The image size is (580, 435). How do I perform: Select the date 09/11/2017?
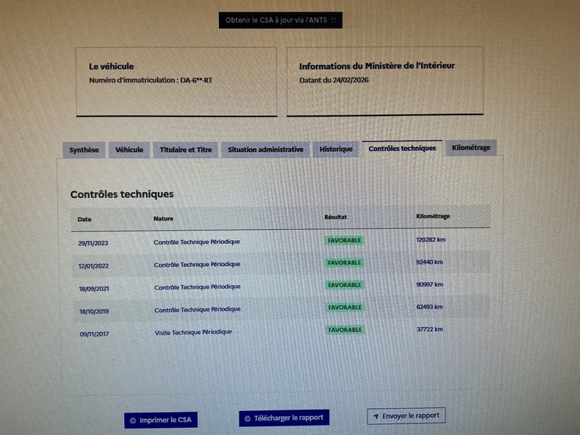pyautogui.click(x=94, y=334)
